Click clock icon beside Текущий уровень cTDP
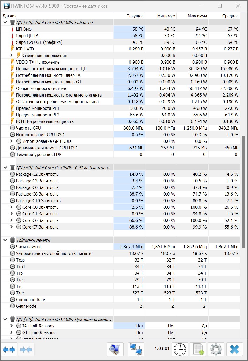This screenshot has height=361, width=248. click(x=12, y=154)
